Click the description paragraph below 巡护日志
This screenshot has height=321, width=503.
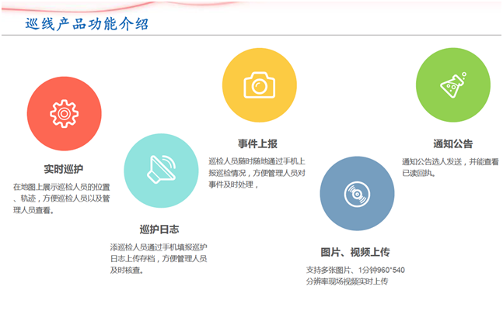point(159,258)
